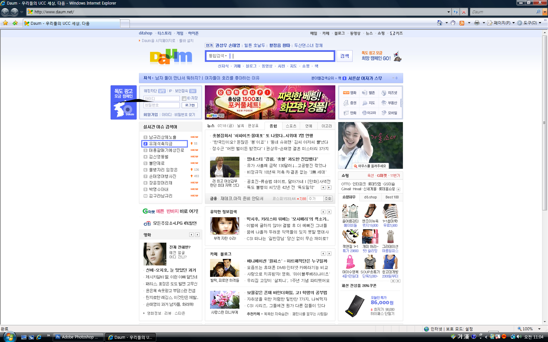Refresh the page with the refresh icon

(456, 12)
